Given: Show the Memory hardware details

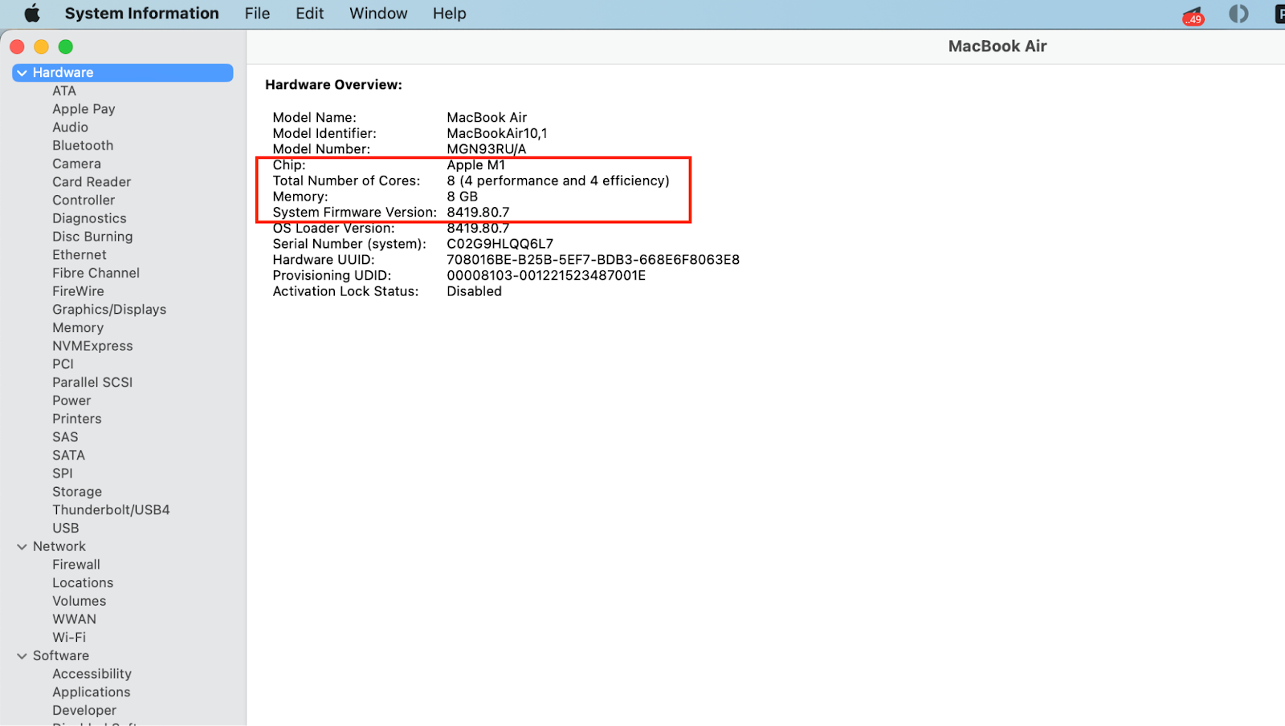Looking at the screenshot, I should point(78,328).
